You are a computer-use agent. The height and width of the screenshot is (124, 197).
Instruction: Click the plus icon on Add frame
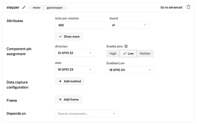click(x=60, y=100)
